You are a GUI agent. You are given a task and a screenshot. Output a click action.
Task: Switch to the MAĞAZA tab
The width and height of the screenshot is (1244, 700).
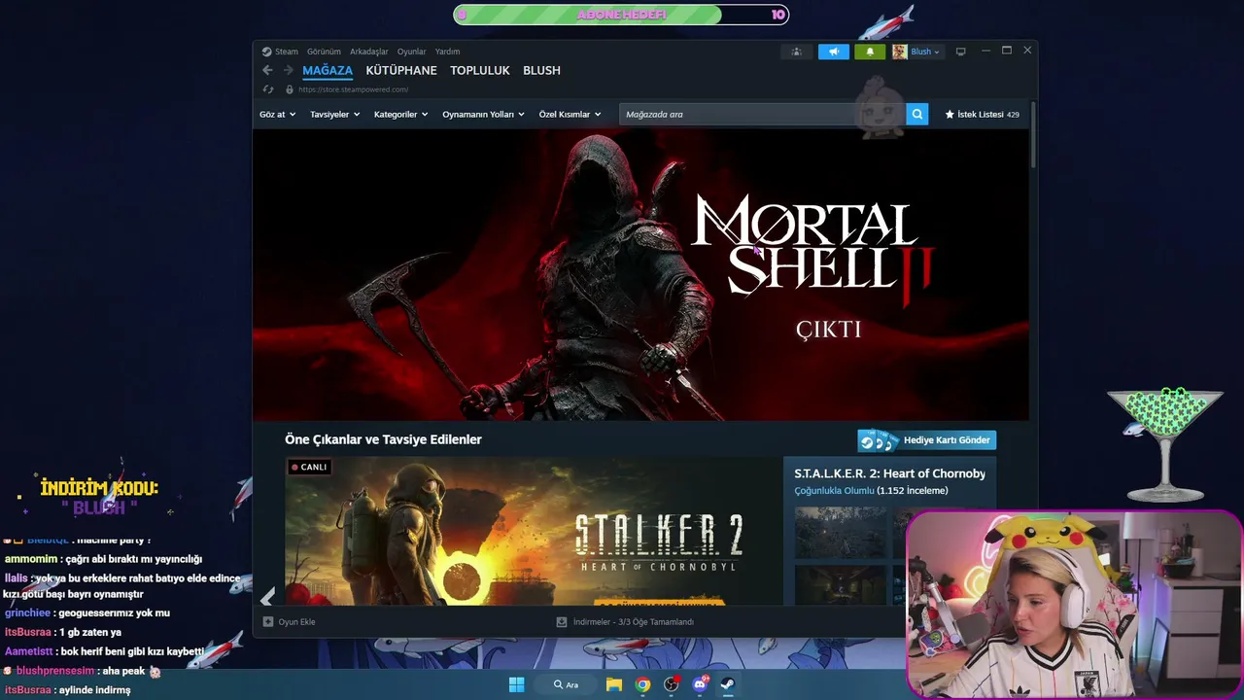pos(328,71)
